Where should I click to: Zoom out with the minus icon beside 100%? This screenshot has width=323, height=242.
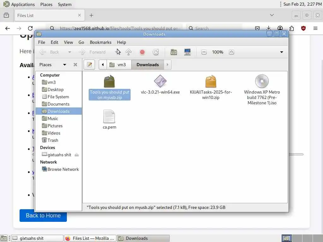click(x=204, y=52)
